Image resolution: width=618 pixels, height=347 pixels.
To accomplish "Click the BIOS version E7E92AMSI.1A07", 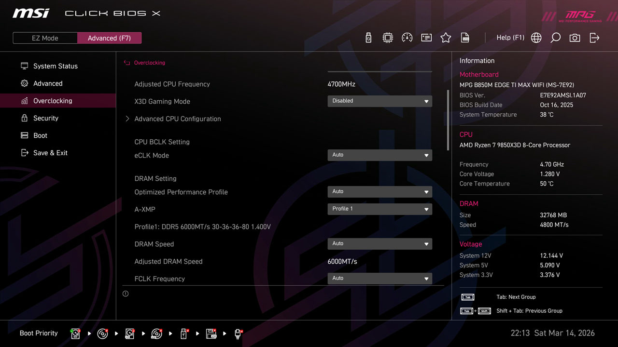I will tap(563, 95).
